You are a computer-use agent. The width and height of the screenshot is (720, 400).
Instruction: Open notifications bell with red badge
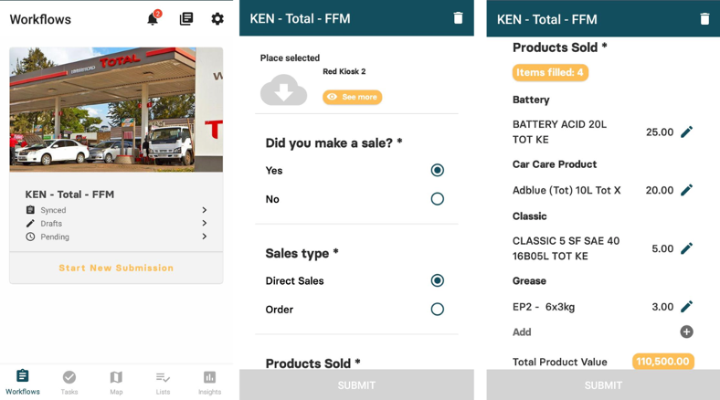(154, 18)
